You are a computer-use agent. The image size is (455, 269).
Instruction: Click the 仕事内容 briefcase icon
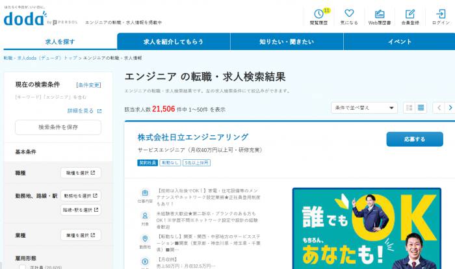[x=145, y=193]
